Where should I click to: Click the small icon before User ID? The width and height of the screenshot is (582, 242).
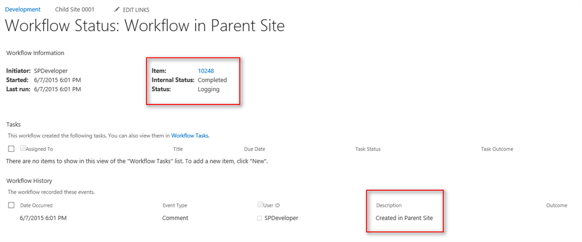[260, 205]
